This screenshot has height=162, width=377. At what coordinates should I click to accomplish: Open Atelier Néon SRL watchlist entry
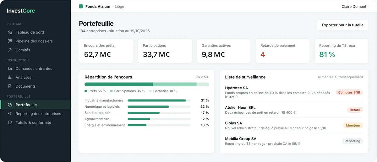click(294, 110)
